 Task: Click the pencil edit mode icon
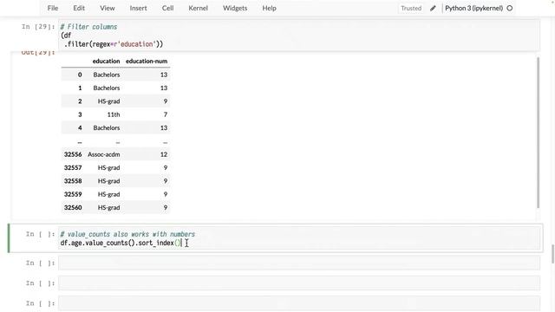[433, 8]
